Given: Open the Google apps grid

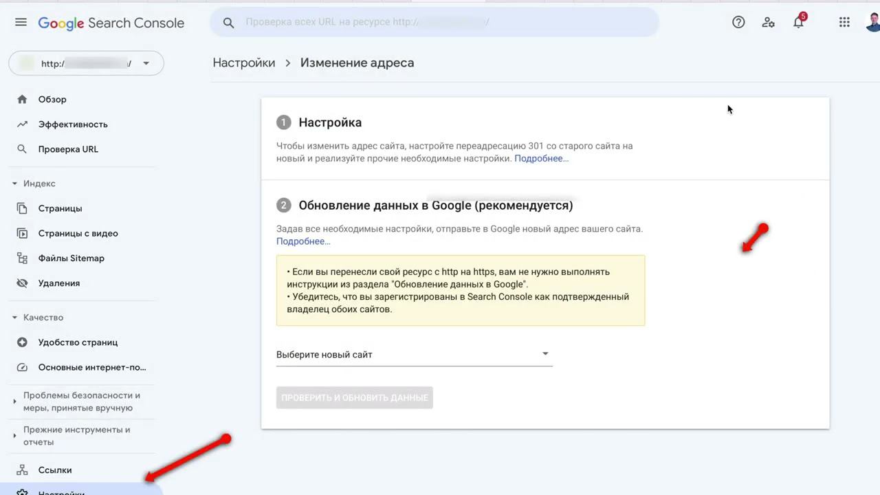Looking at the screenshot, I should point(844,23).
